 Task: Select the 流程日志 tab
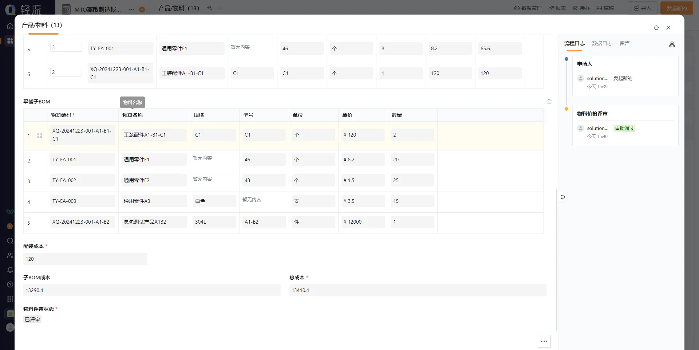click(x=574, y=43)
